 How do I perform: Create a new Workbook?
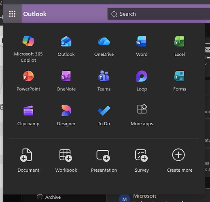pos(66,160)
